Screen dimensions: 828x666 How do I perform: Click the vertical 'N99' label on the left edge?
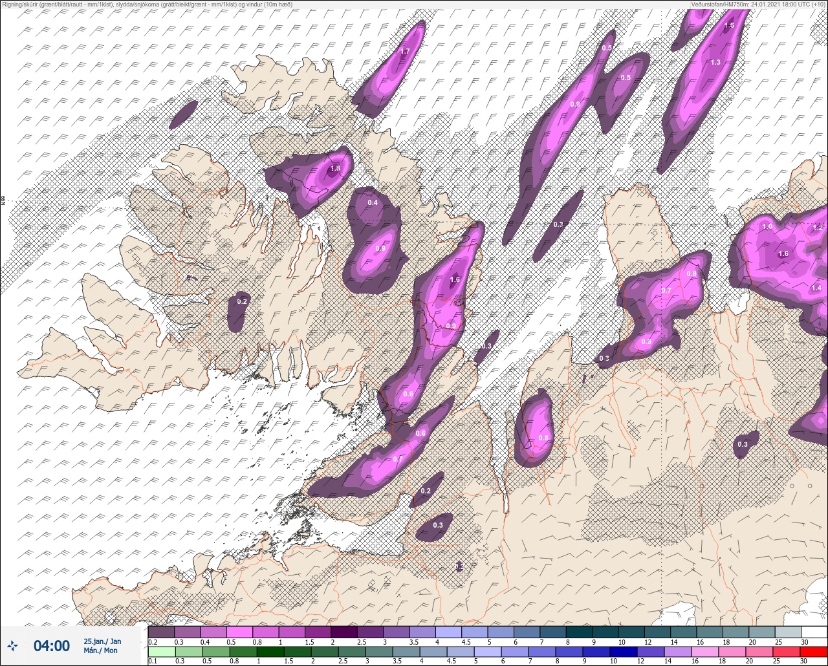click(x=3, y=201)
